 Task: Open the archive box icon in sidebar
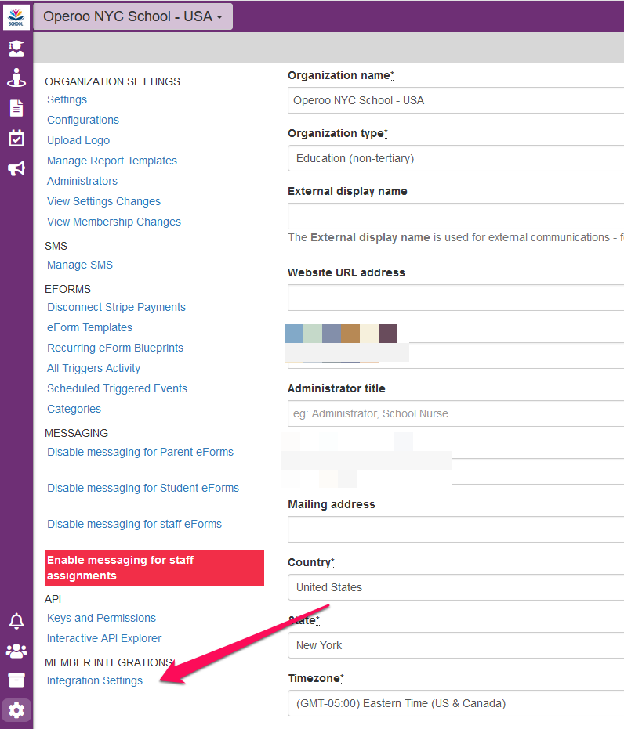(x=16, y=680)
